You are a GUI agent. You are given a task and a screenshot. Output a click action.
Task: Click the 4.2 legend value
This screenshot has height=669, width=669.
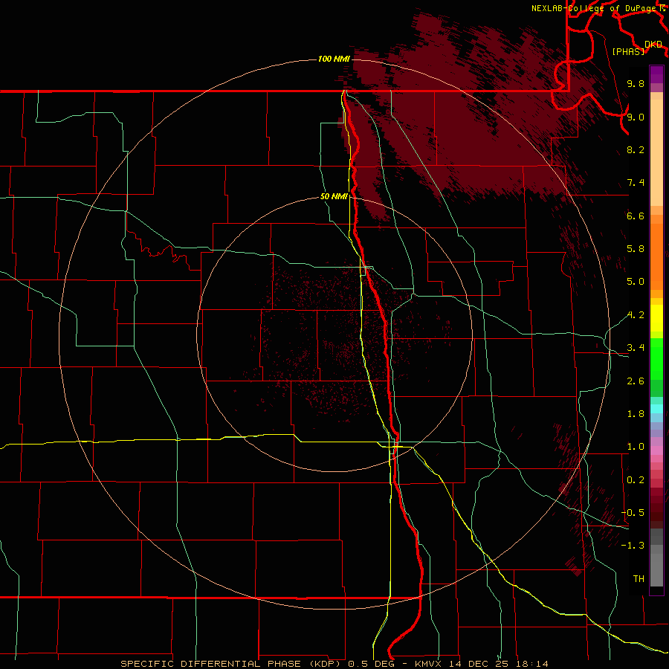coord(636,315)
